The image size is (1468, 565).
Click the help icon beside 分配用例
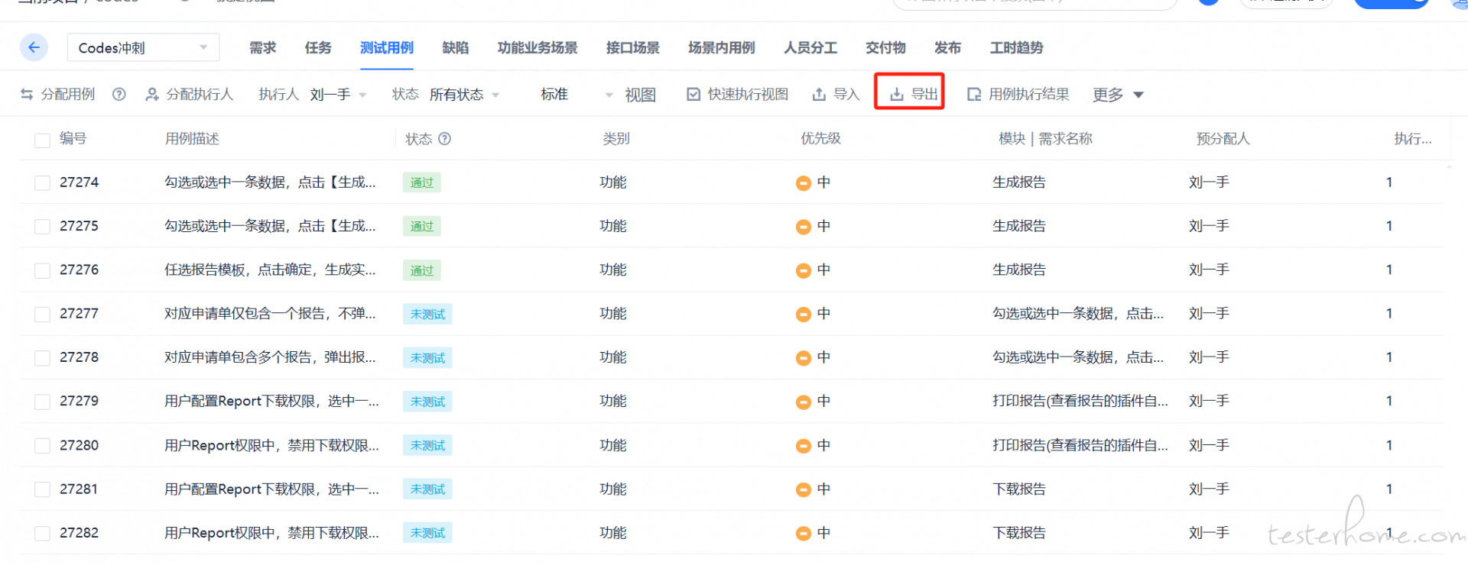click(x=119, y=94)
